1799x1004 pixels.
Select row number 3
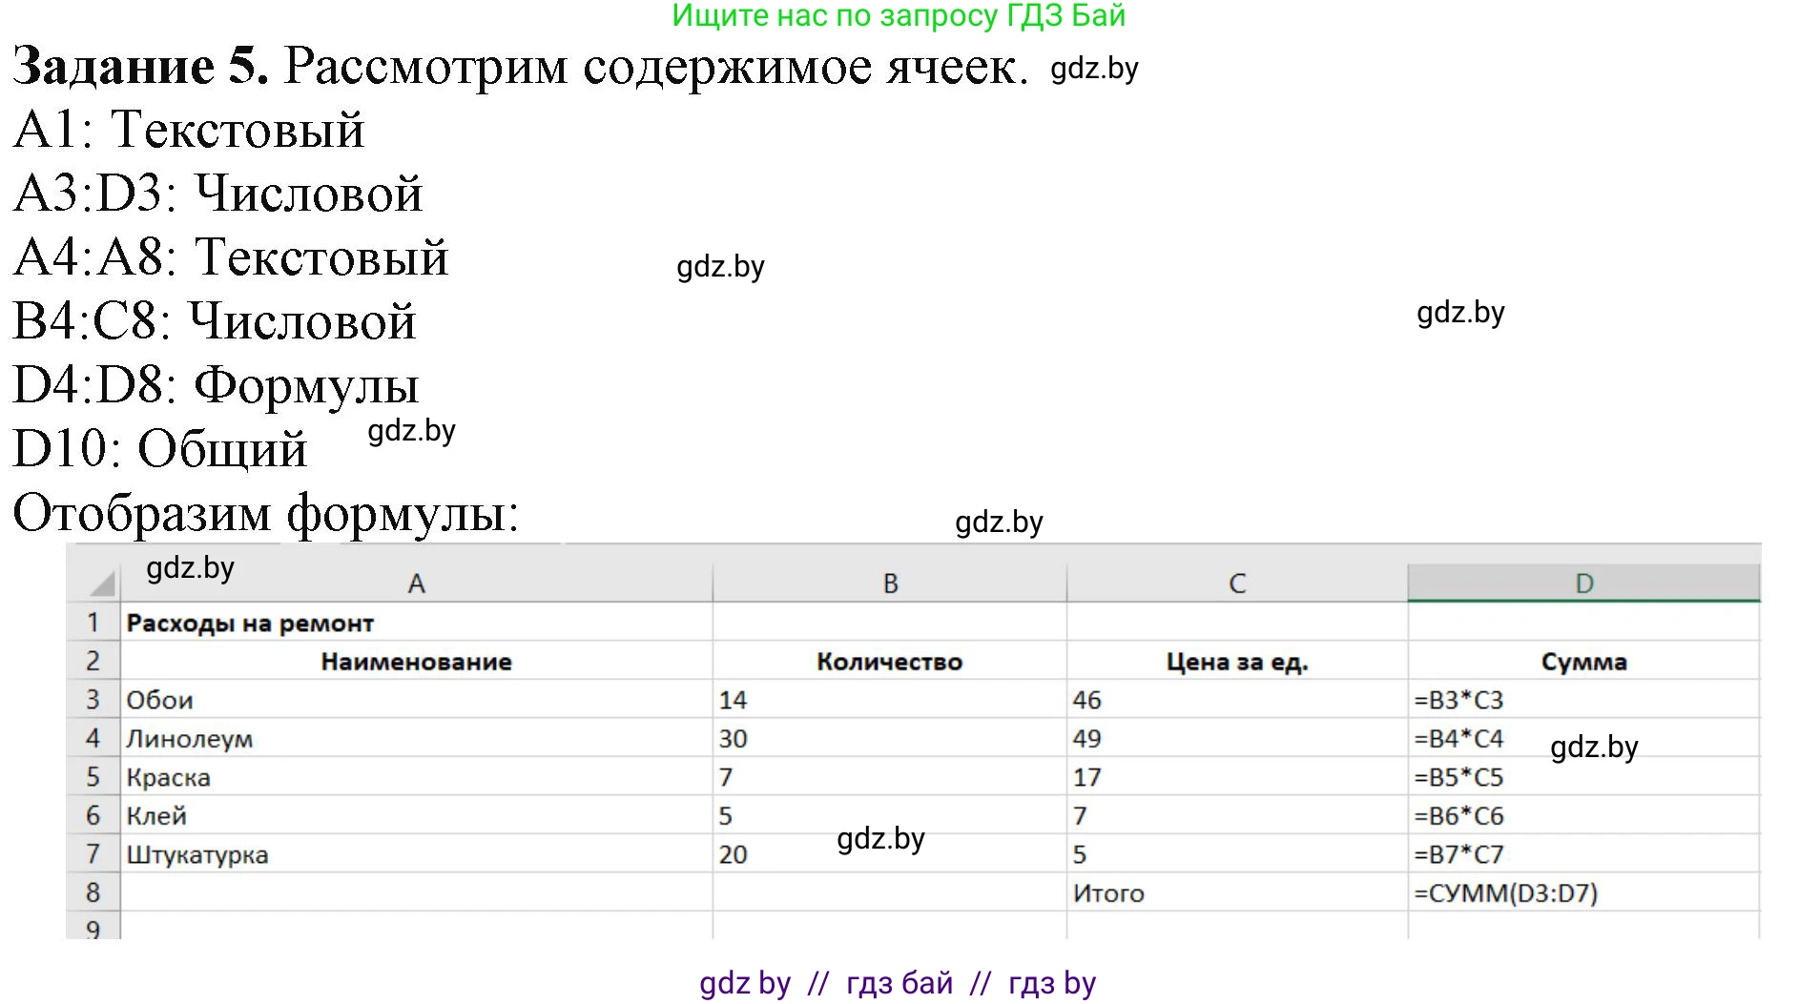point(93,699)
